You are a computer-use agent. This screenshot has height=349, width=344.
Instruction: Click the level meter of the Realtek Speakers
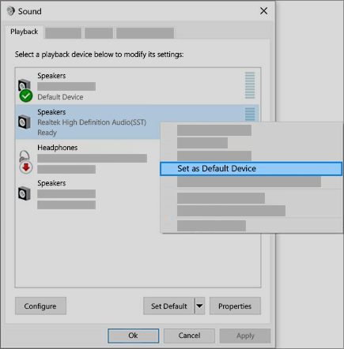pos(250,114)
